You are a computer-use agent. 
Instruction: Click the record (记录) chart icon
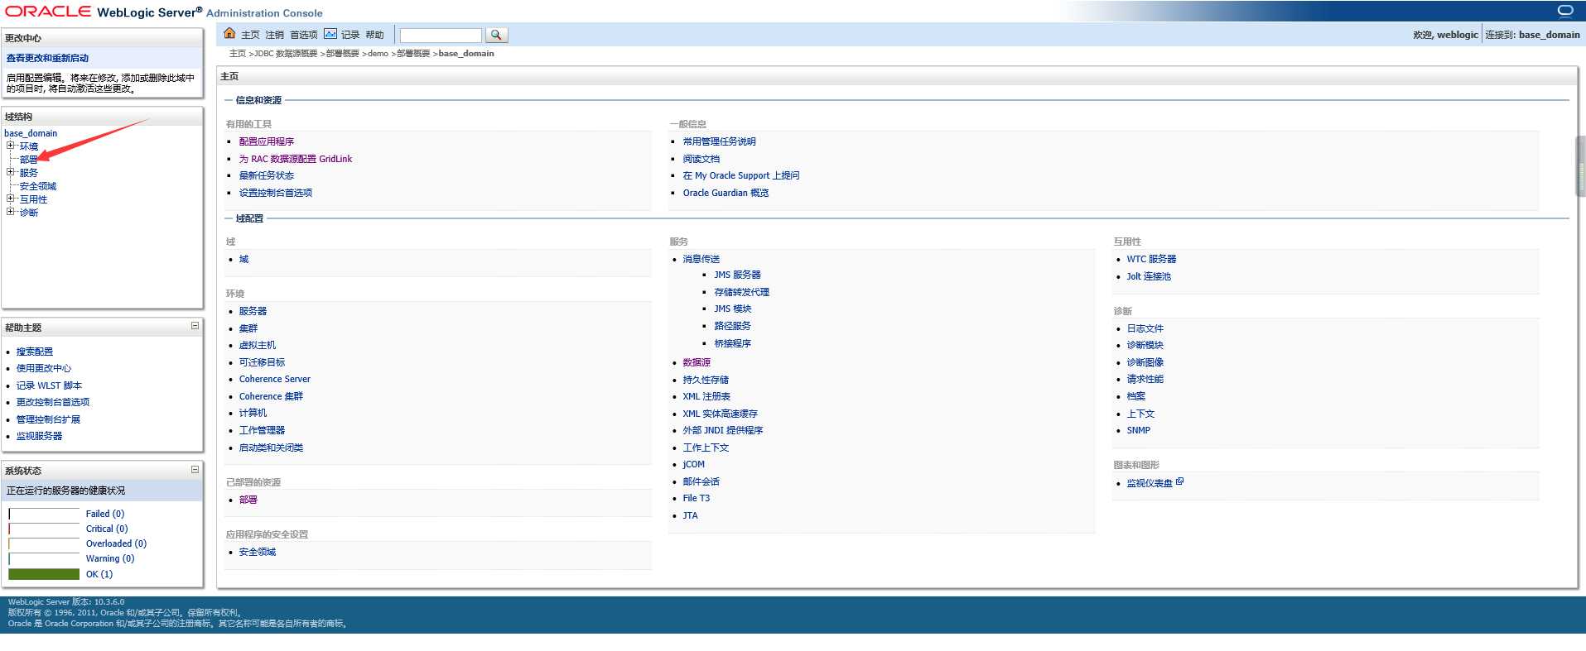pyautogui.click(x=330, y=34)
